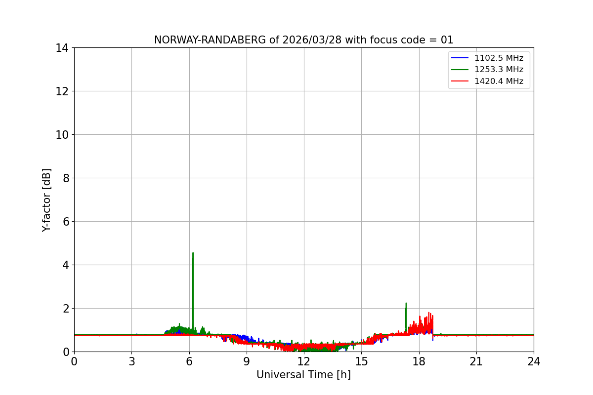Click x-axis tick label 6
593x395 pixels.
189,361
